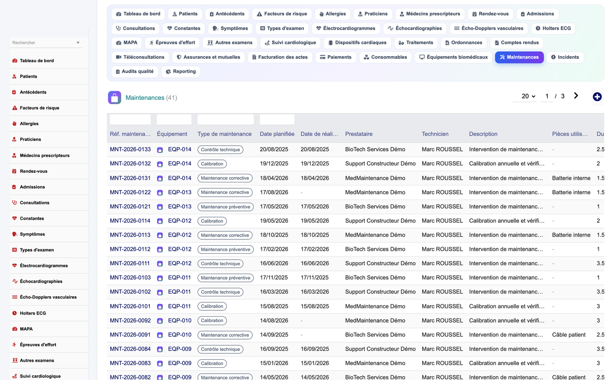
Task: Click sidebar Symptômes icon
Action: coord(14,234)
